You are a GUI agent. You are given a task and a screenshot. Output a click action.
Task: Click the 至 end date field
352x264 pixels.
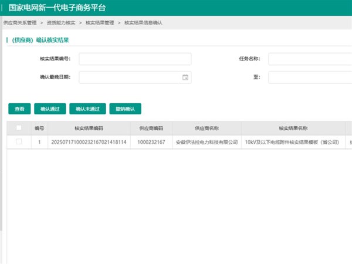coord(310,77)
